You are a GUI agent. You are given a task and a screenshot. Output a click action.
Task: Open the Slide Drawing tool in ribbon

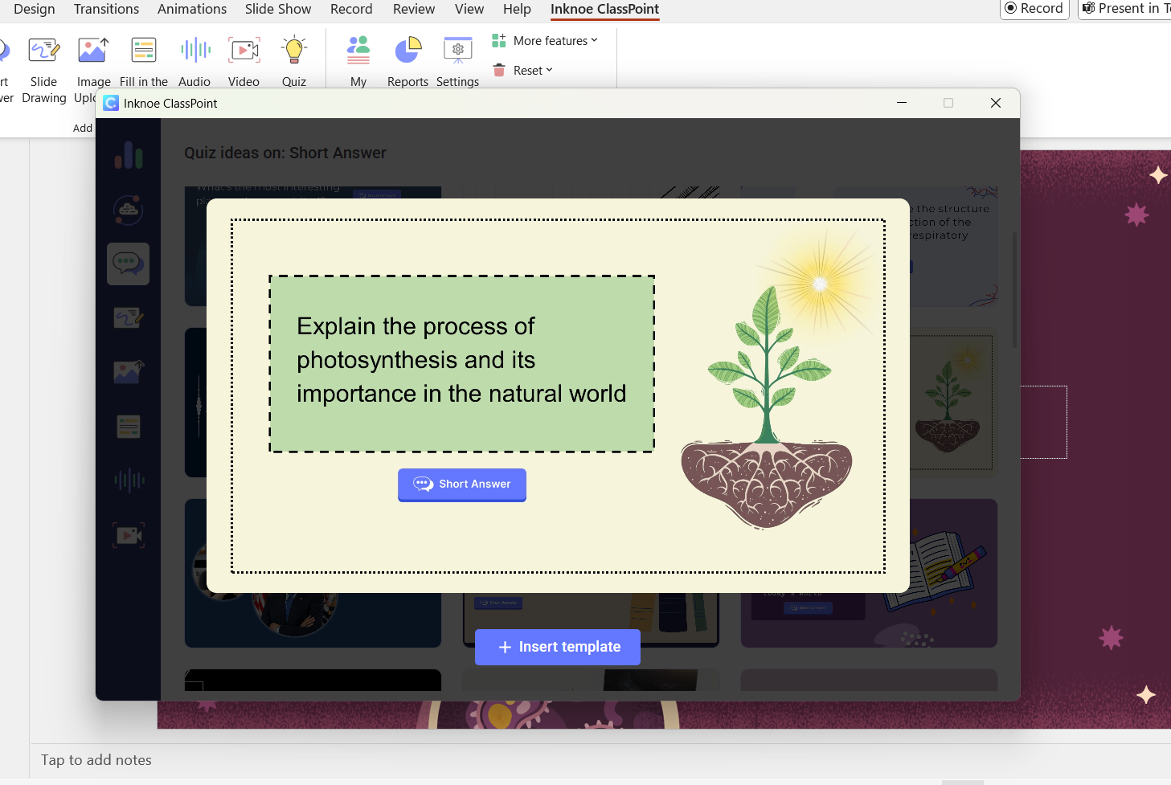pos(43,68)
